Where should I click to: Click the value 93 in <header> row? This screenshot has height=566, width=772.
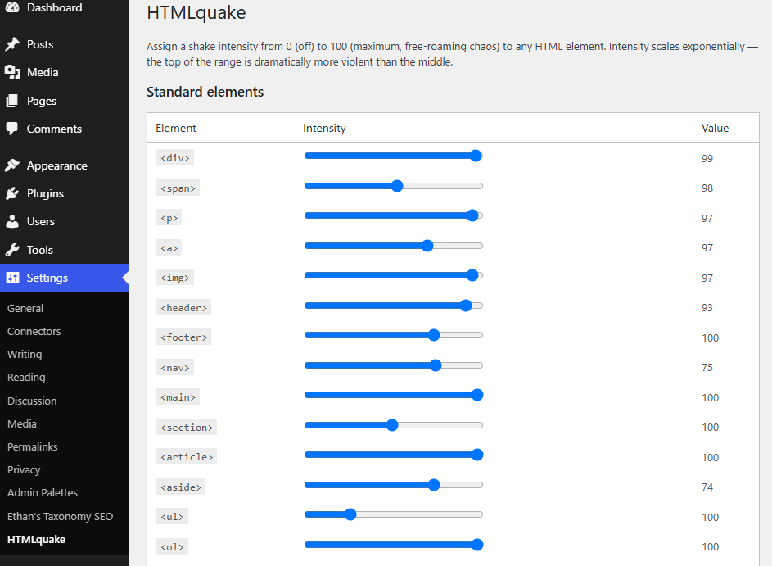[707, 308]
